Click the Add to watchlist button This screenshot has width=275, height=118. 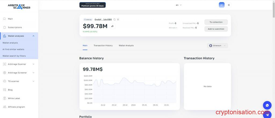coord(216,29)
